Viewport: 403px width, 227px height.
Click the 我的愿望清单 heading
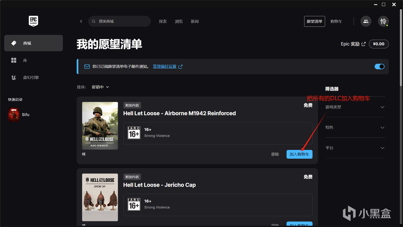(x=109, y=44)
